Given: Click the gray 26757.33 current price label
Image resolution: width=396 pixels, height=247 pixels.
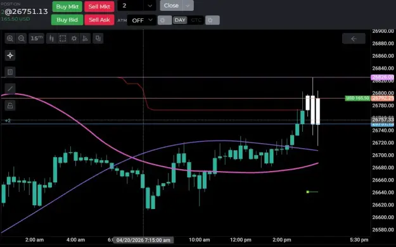Looking at the screenshot, I should click(x=382, y=119).
